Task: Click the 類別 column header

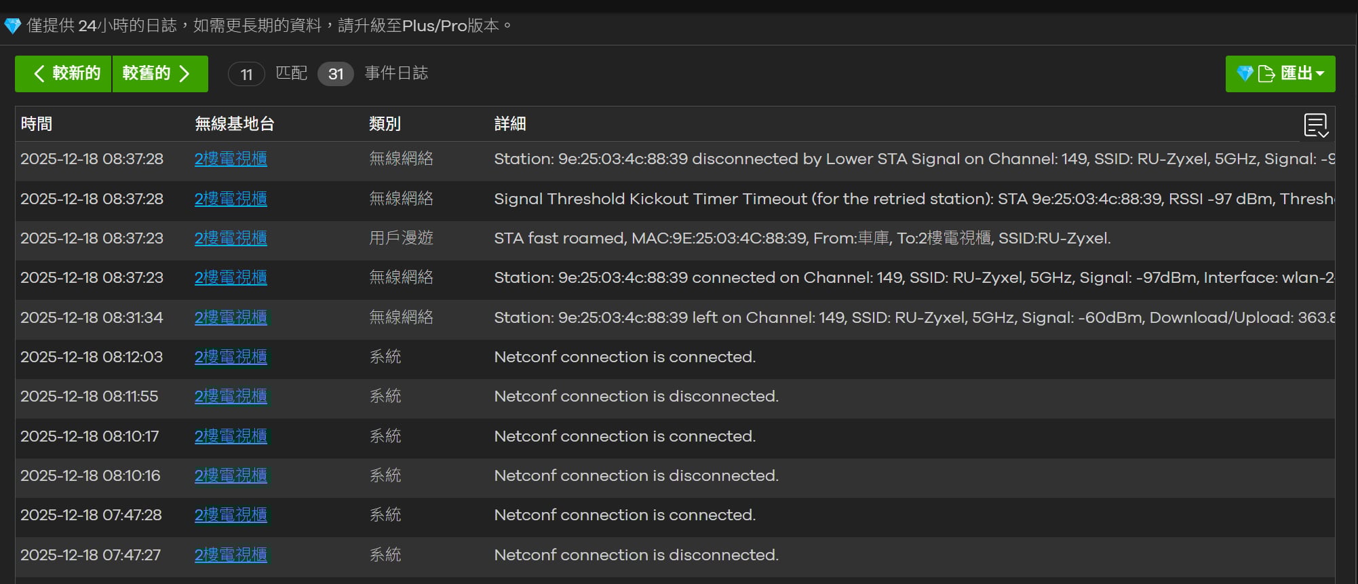Action: pyautogui.click(x=385, y=124)
